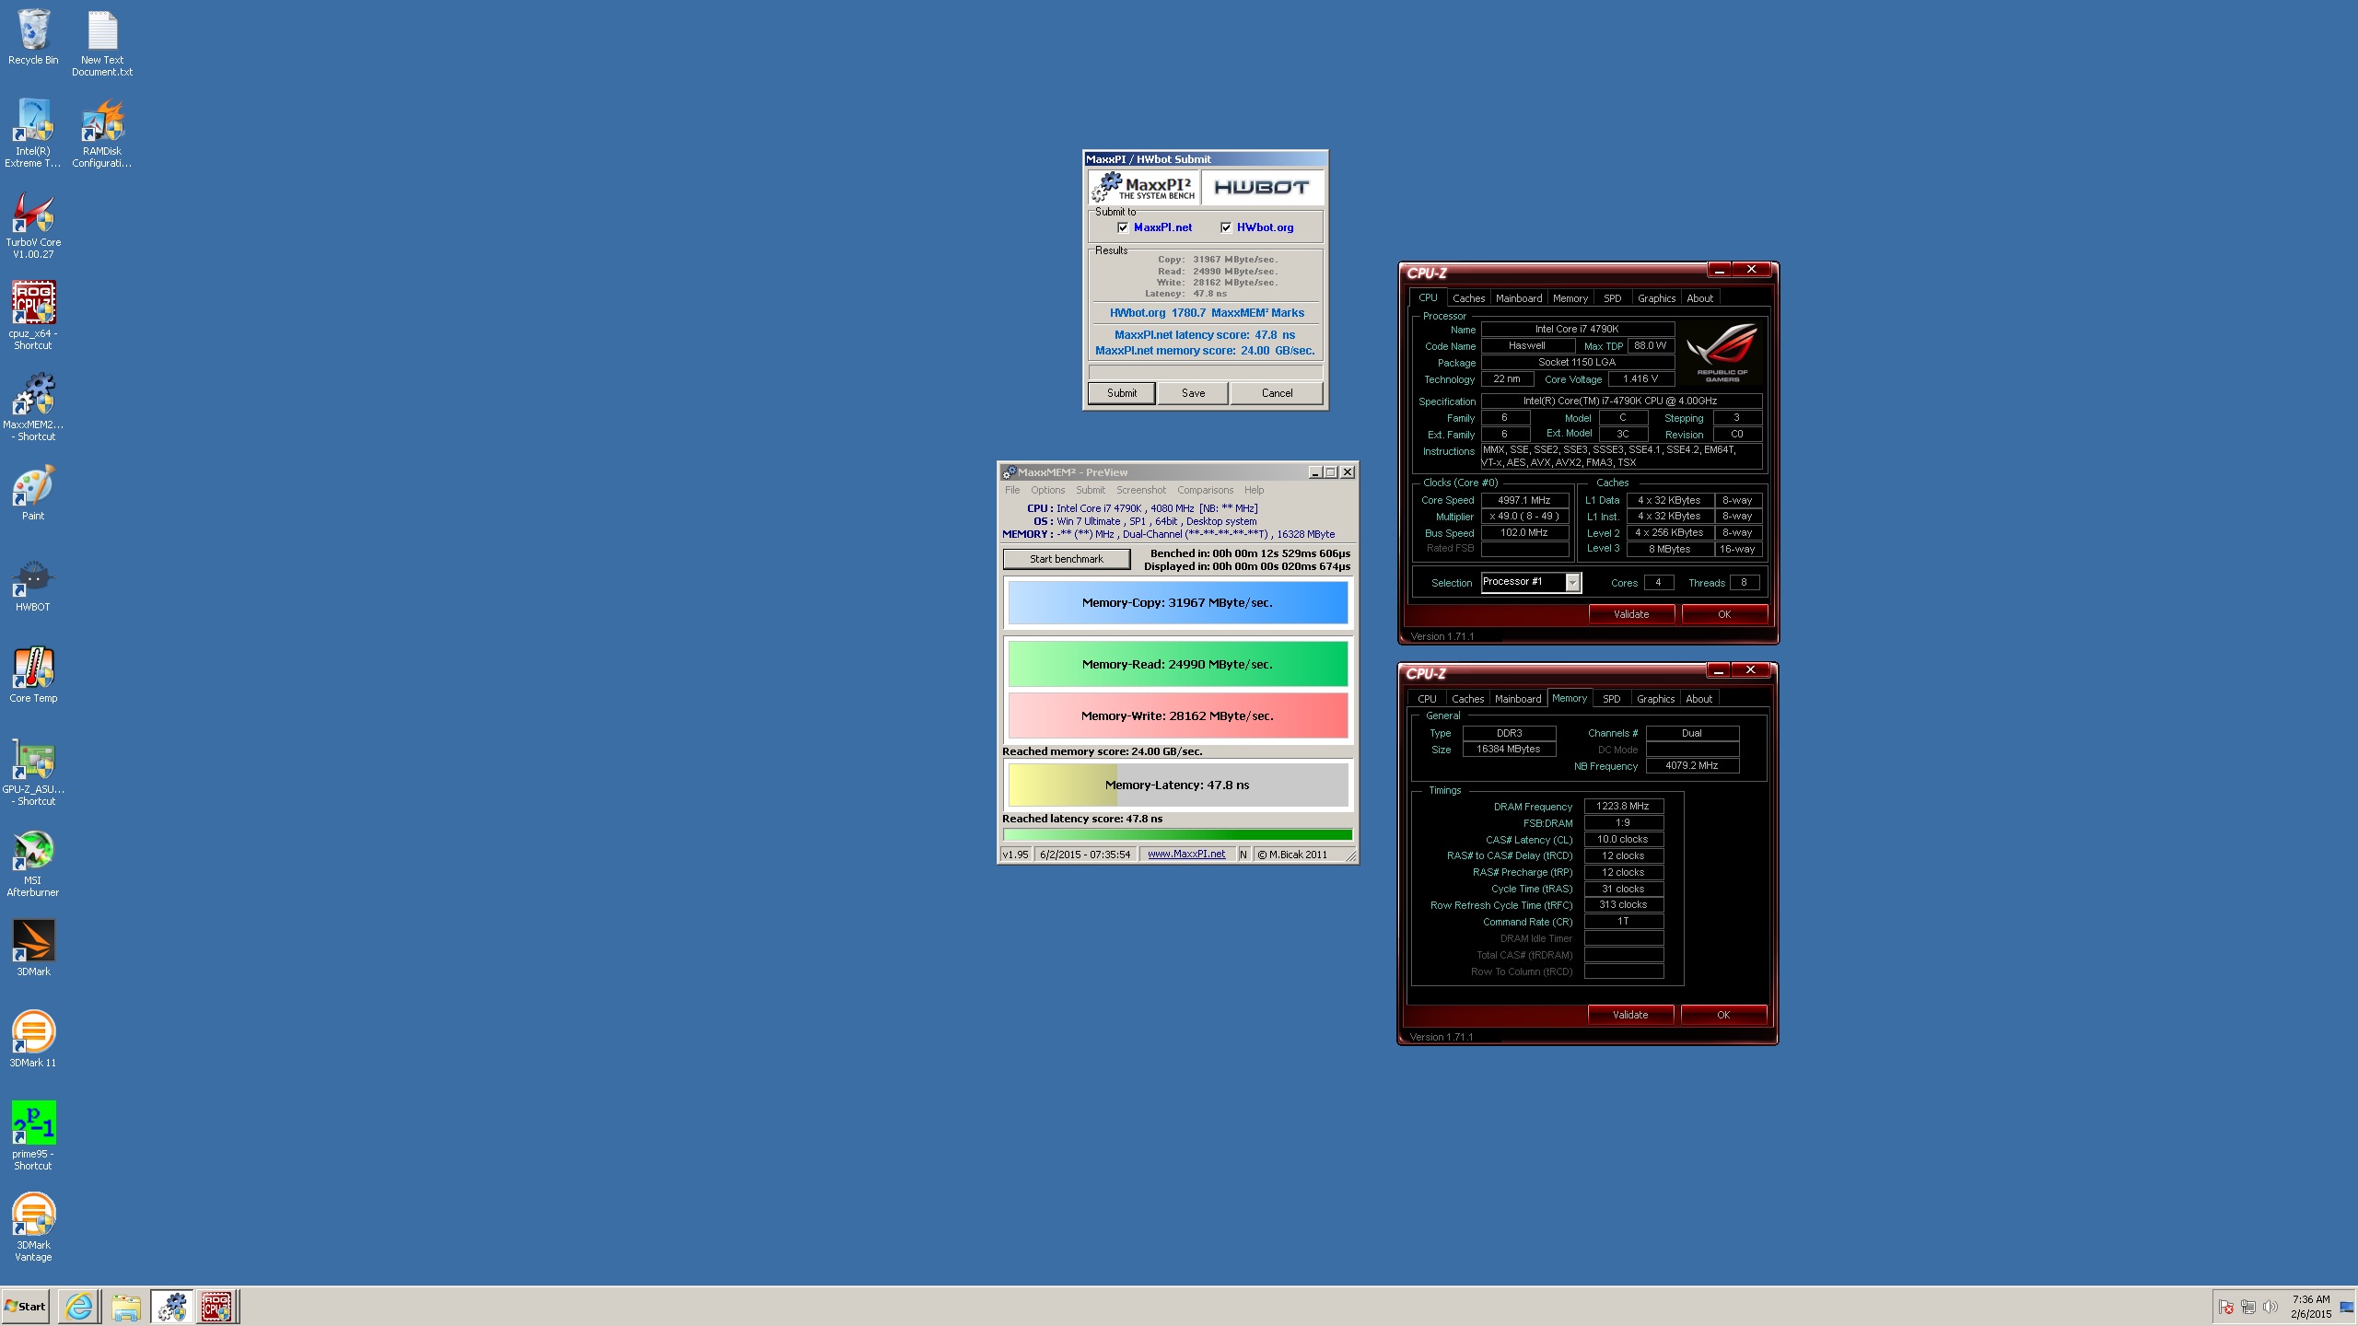Image resolution: width=2358 pixels, height=1326 pixels.
Task: Click OK in upper CPU-Z window
Action: tap(1723, 614)
